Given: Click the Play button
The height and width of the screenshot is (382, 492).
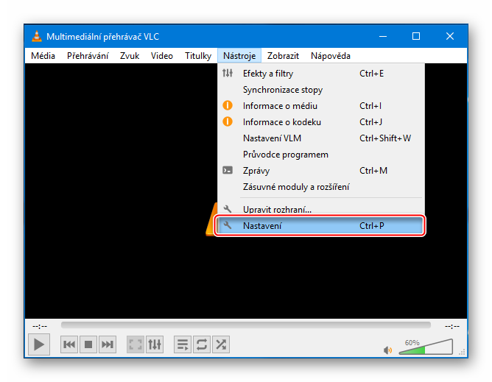Looking at the screenshot, I should 38,344.
